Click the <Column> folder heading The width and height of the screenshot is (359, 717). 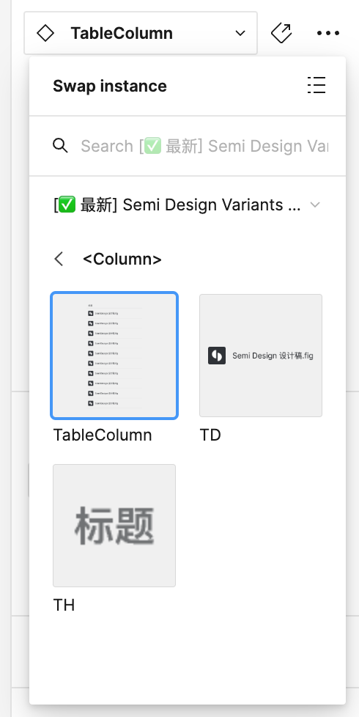coord(122,260)
